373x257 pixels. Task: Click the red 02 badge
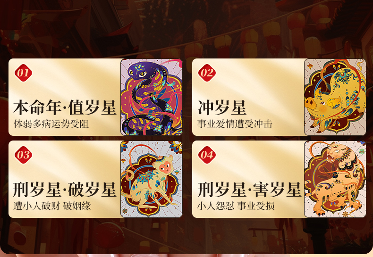(207, 73)
